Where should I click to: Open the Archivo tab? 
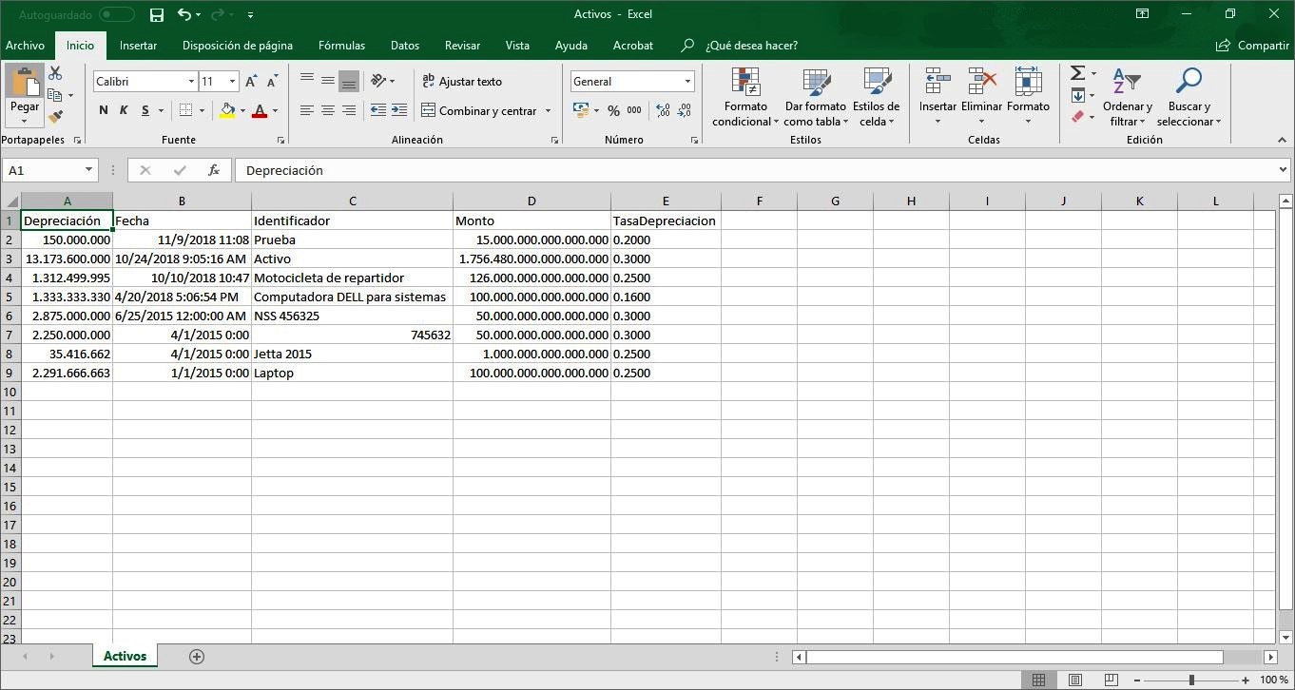point(25,46)
